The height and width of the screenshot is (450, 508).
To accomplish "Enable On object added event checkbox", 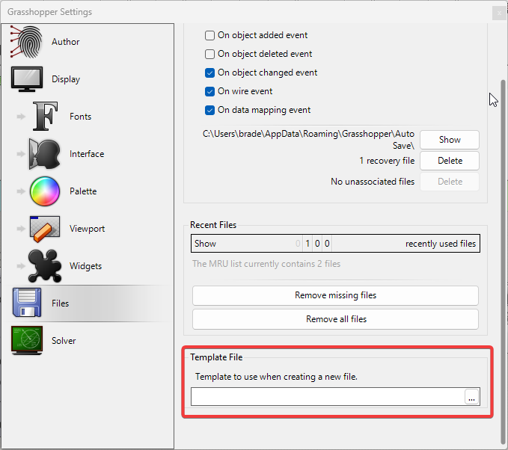I will coord(209,35).
